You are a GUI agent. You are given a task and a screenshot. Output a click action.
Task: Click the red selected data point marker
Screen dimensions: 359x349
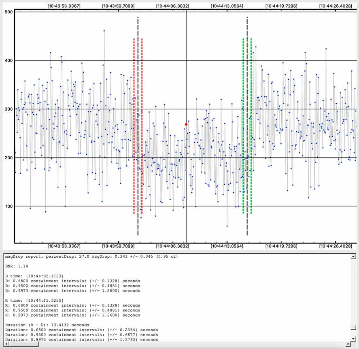point(186,124)
